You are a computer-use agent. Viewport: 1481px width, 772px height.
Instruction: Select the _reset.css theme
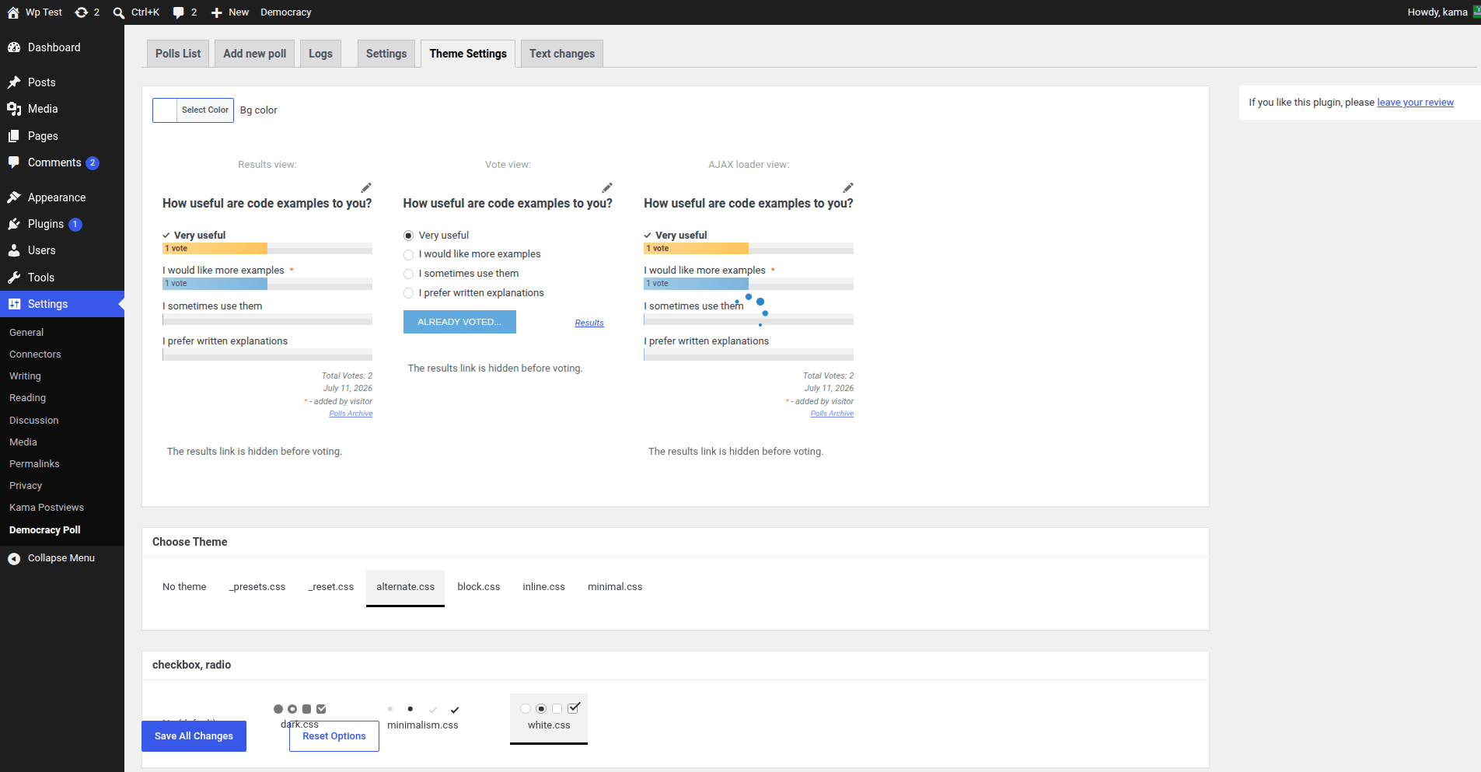click(x=331, y=587)
